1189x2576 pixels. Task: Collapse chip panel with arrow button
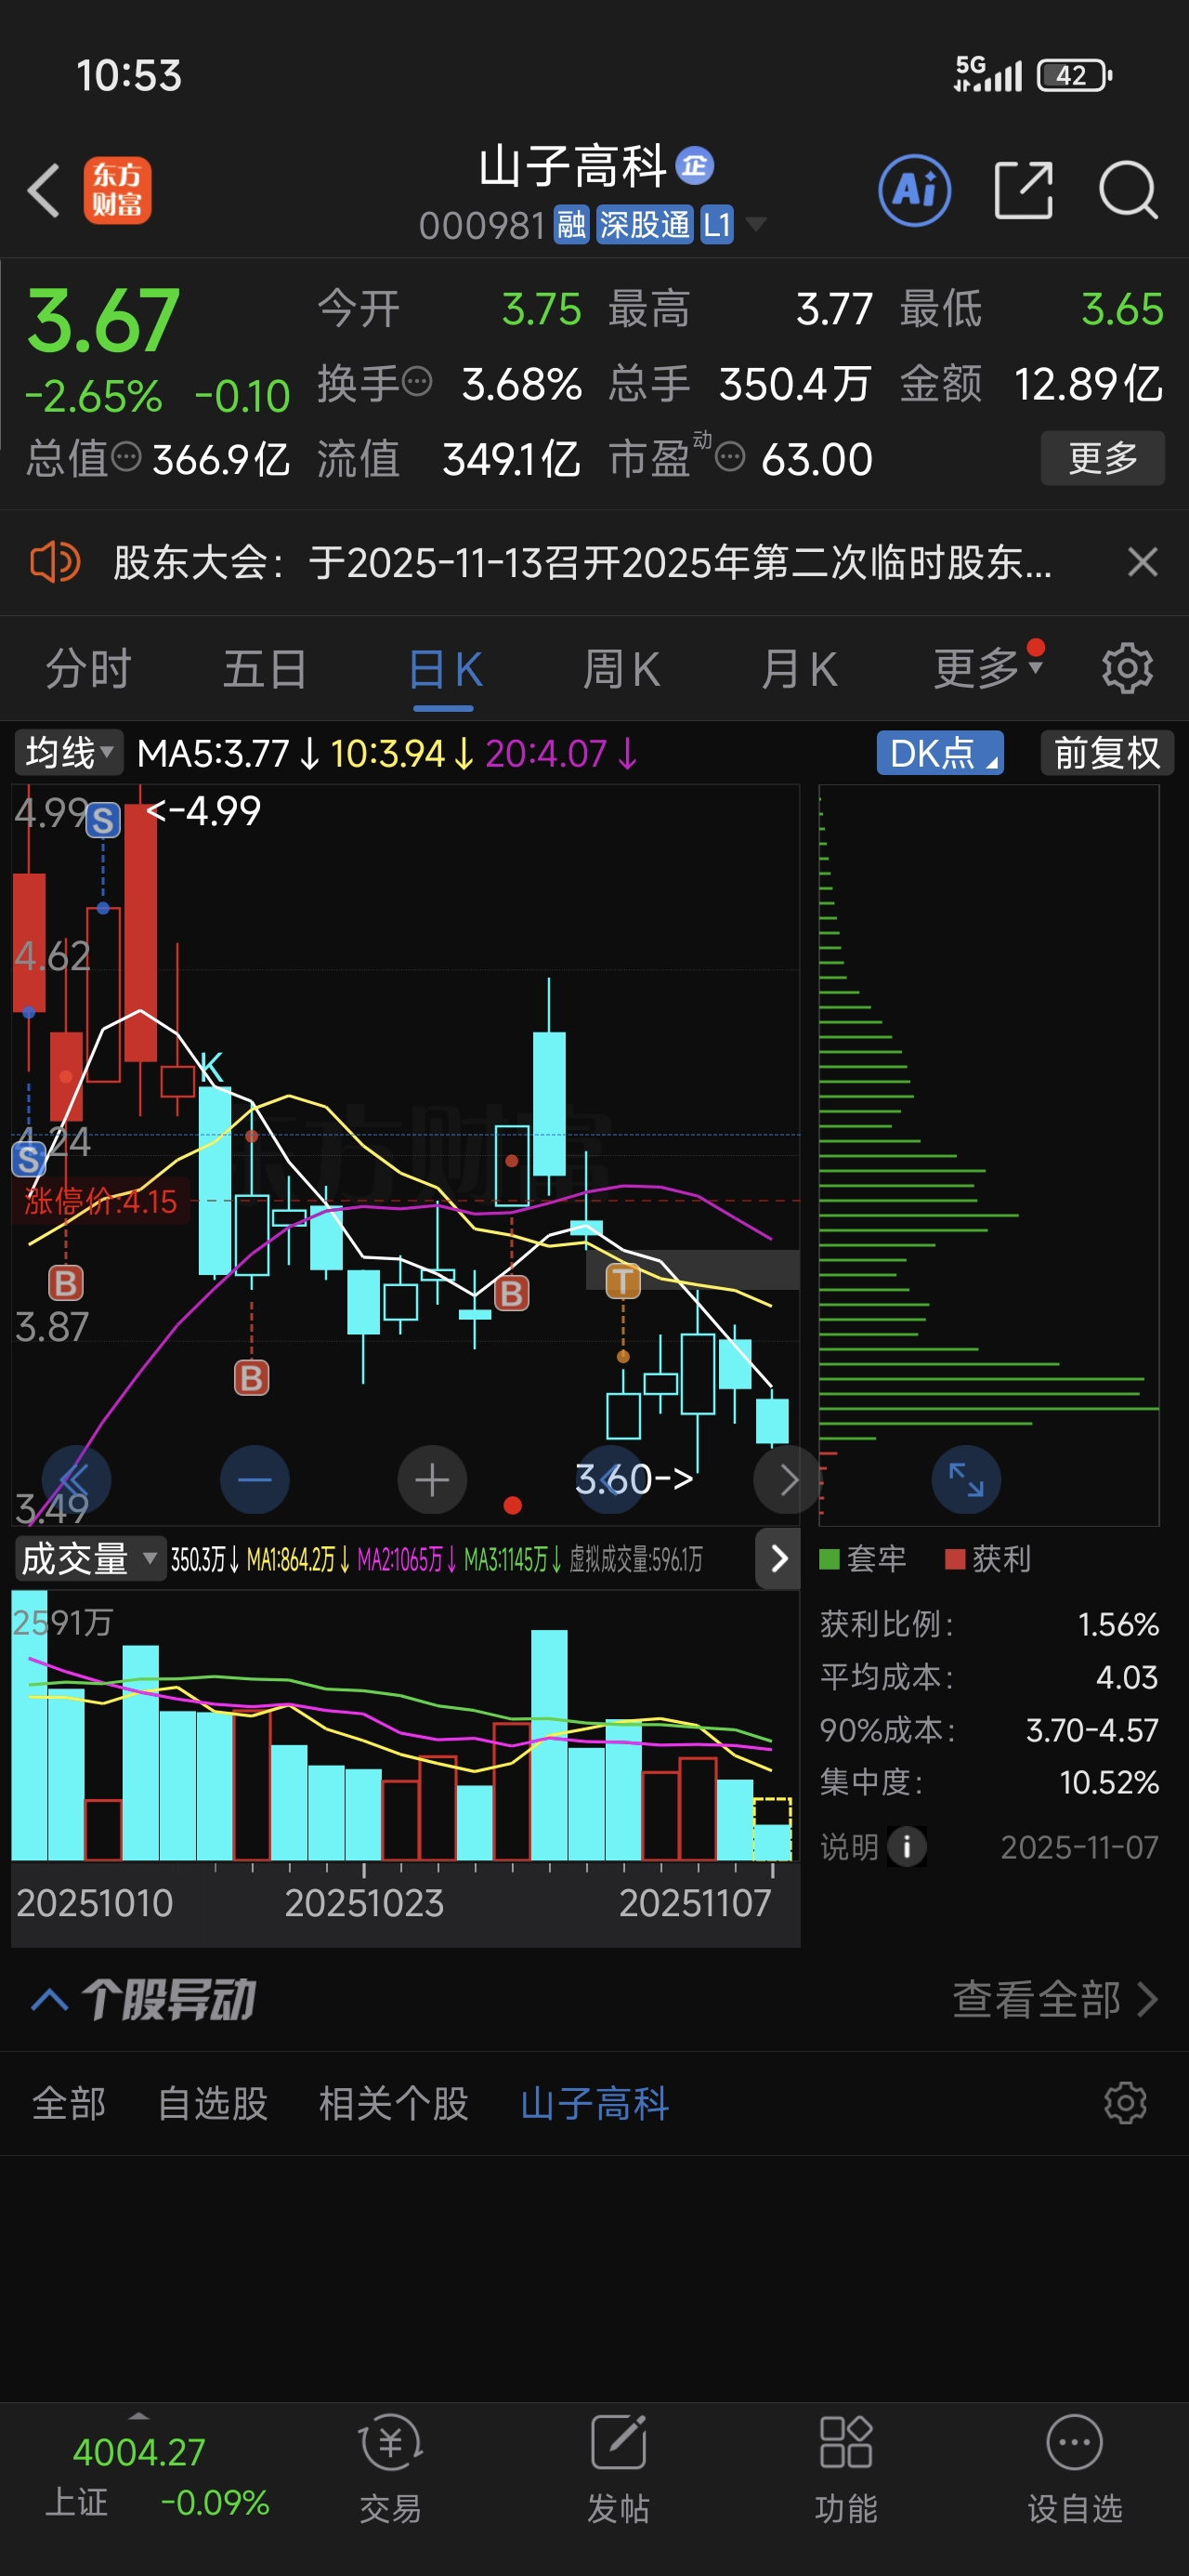778,1559
